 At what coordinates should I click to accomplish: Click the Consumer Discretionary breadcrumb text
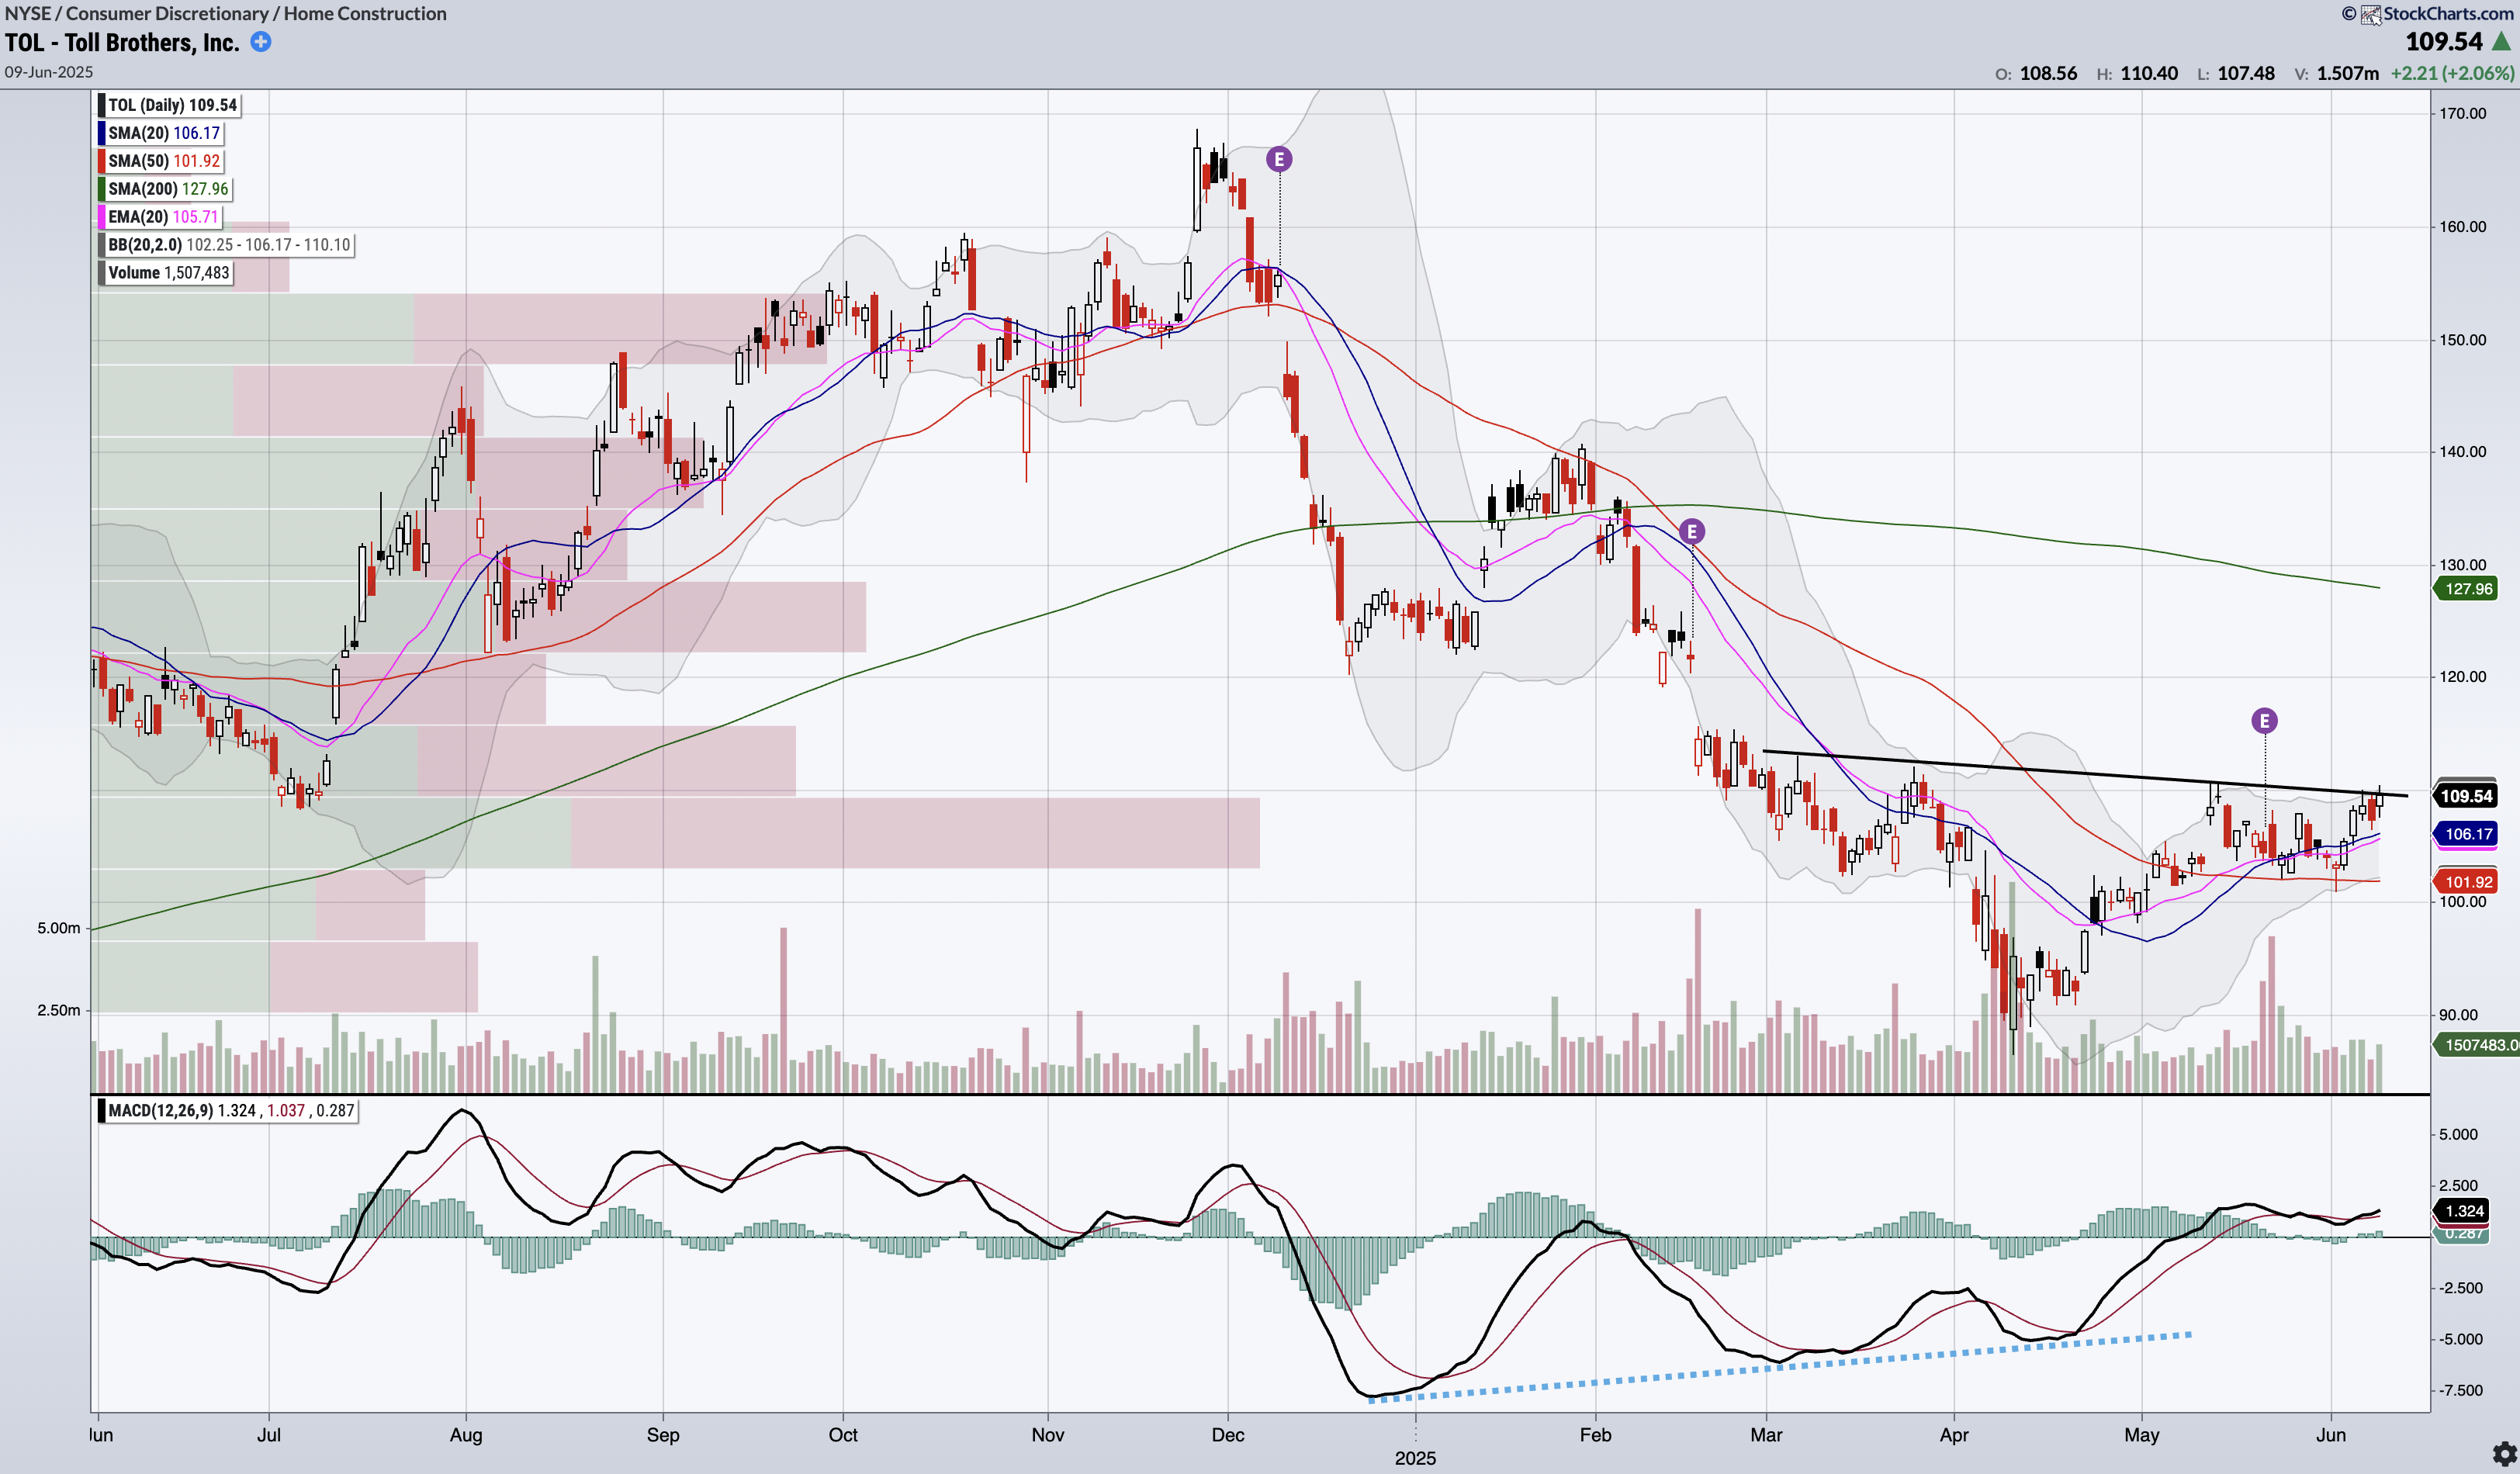click(x=167, y=13)
